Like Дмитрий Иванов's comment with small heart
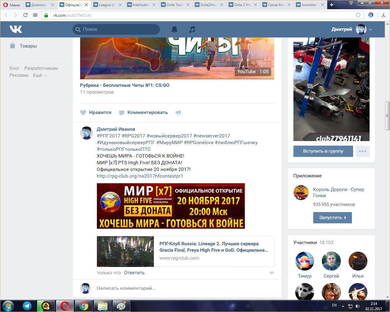The image size is (390, 312). pyautogui.click(x=271, y=273)
